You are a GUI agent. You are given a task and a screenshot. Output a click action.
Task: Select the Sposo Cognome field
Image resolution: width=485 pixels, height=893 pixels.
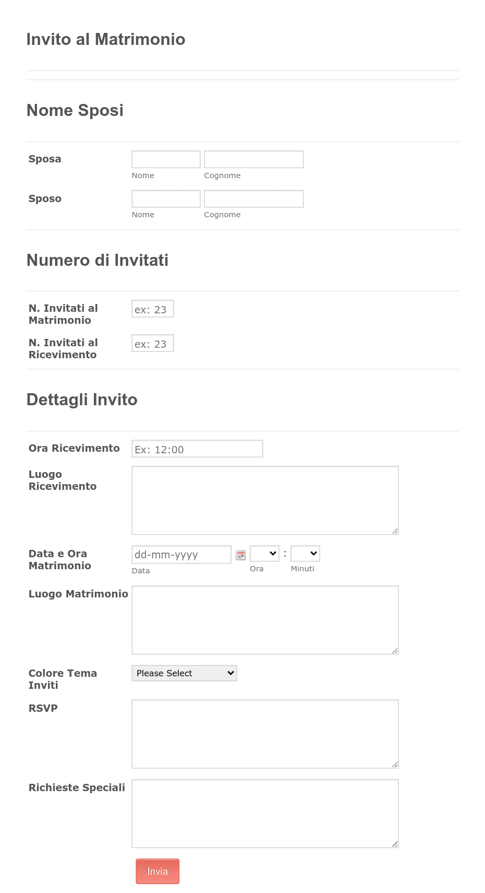tap(253, 198)
